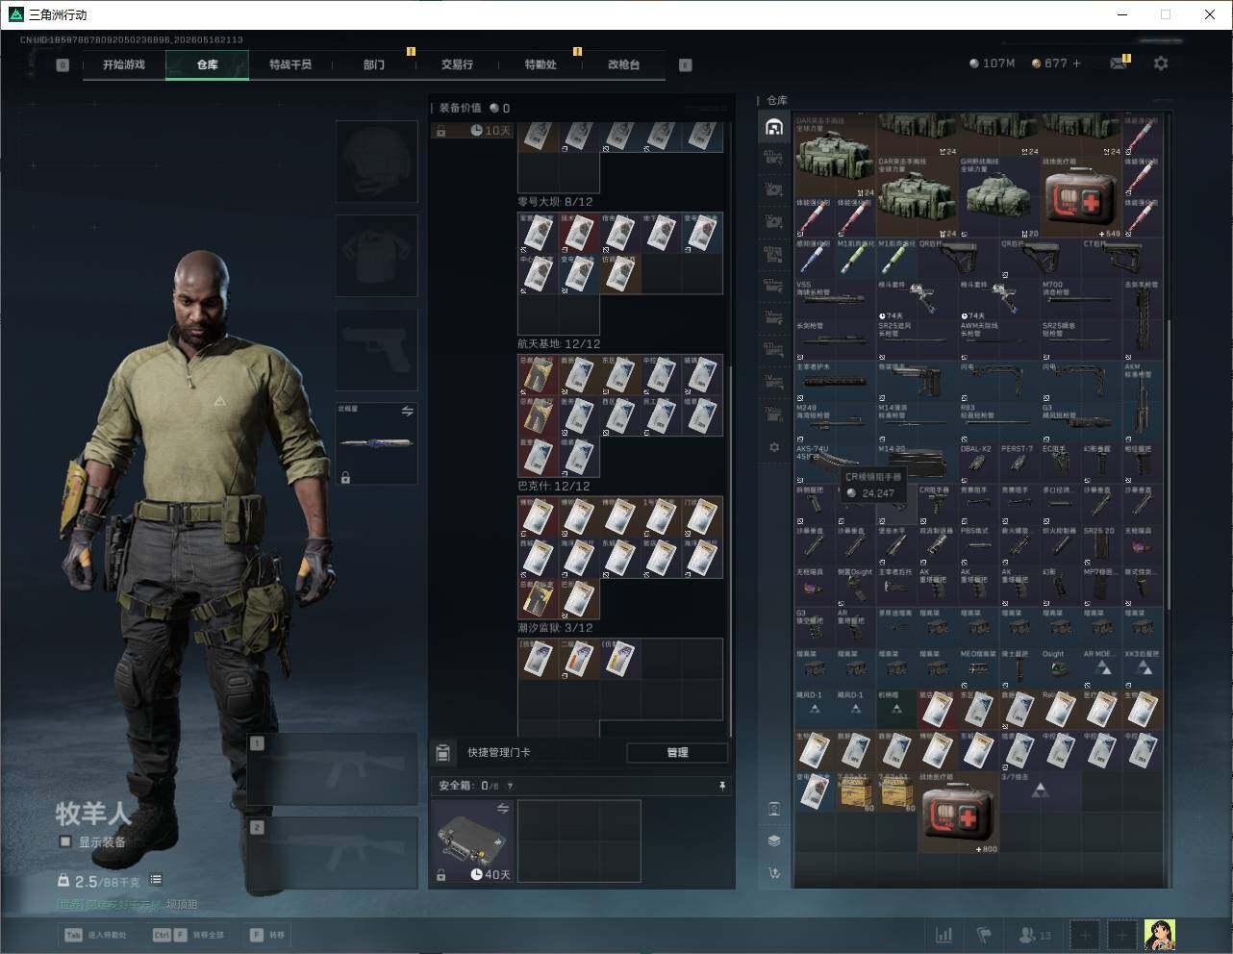Select the G3 barrel item
Viewport: 1233px width, 954px height.
[1081, 421]
